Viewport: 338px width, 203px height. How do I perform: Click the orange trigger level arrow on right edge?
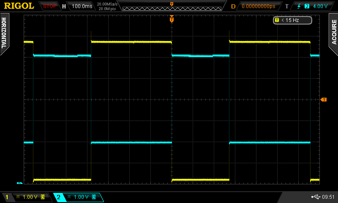(x=324, y=99)
